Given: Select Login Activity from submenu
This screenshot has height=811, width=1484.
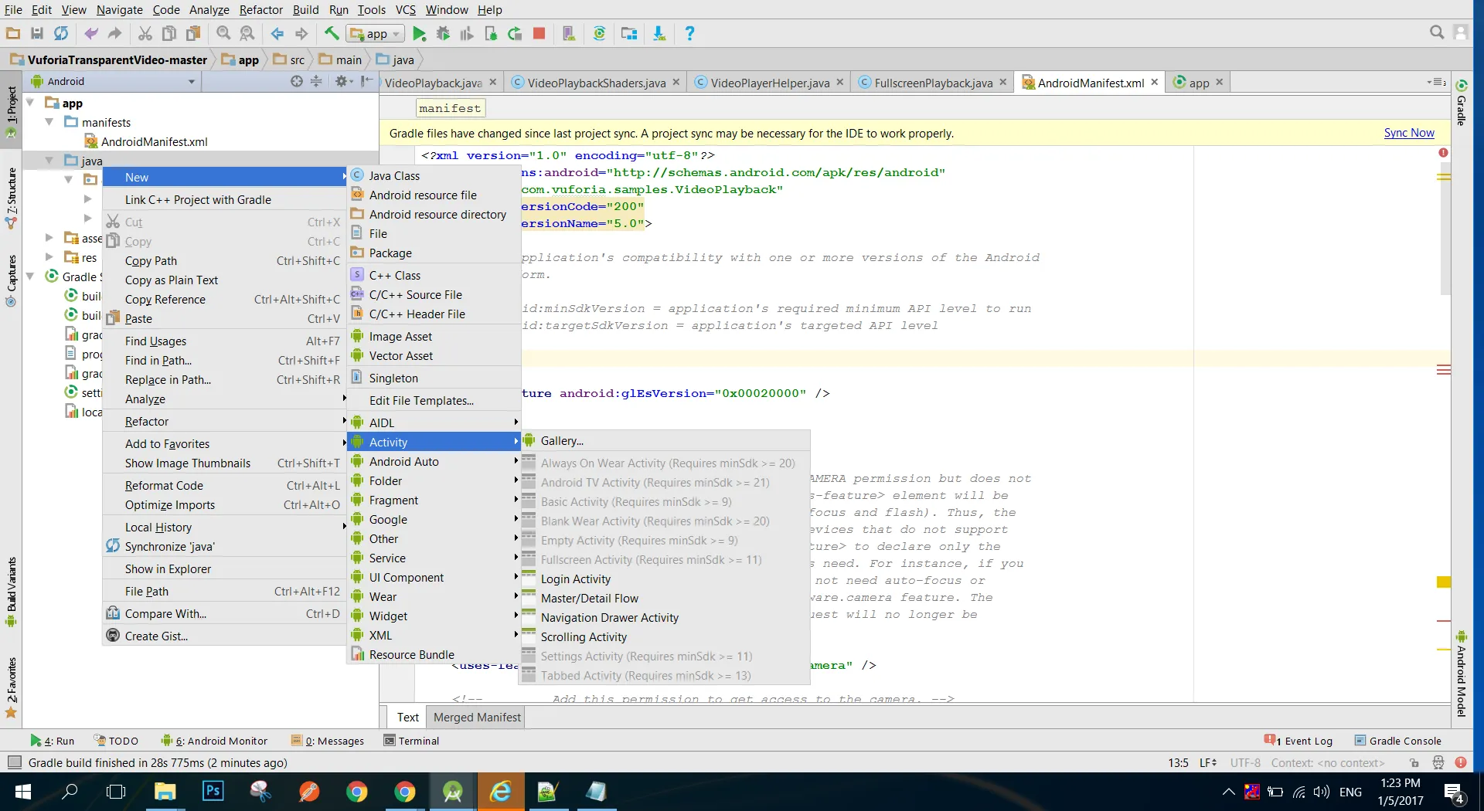Looking at the screenshot, I should (x=575, y=579).
